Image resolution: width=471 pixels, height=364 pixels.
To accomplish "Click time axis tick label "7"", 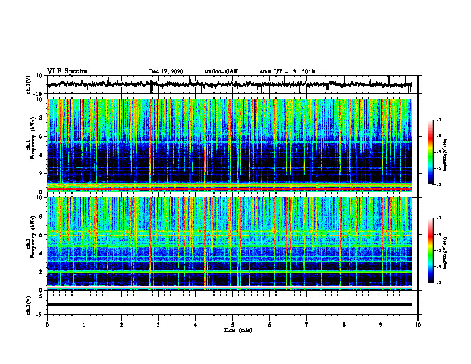I will pyautogui.click(x=307, y=325).
